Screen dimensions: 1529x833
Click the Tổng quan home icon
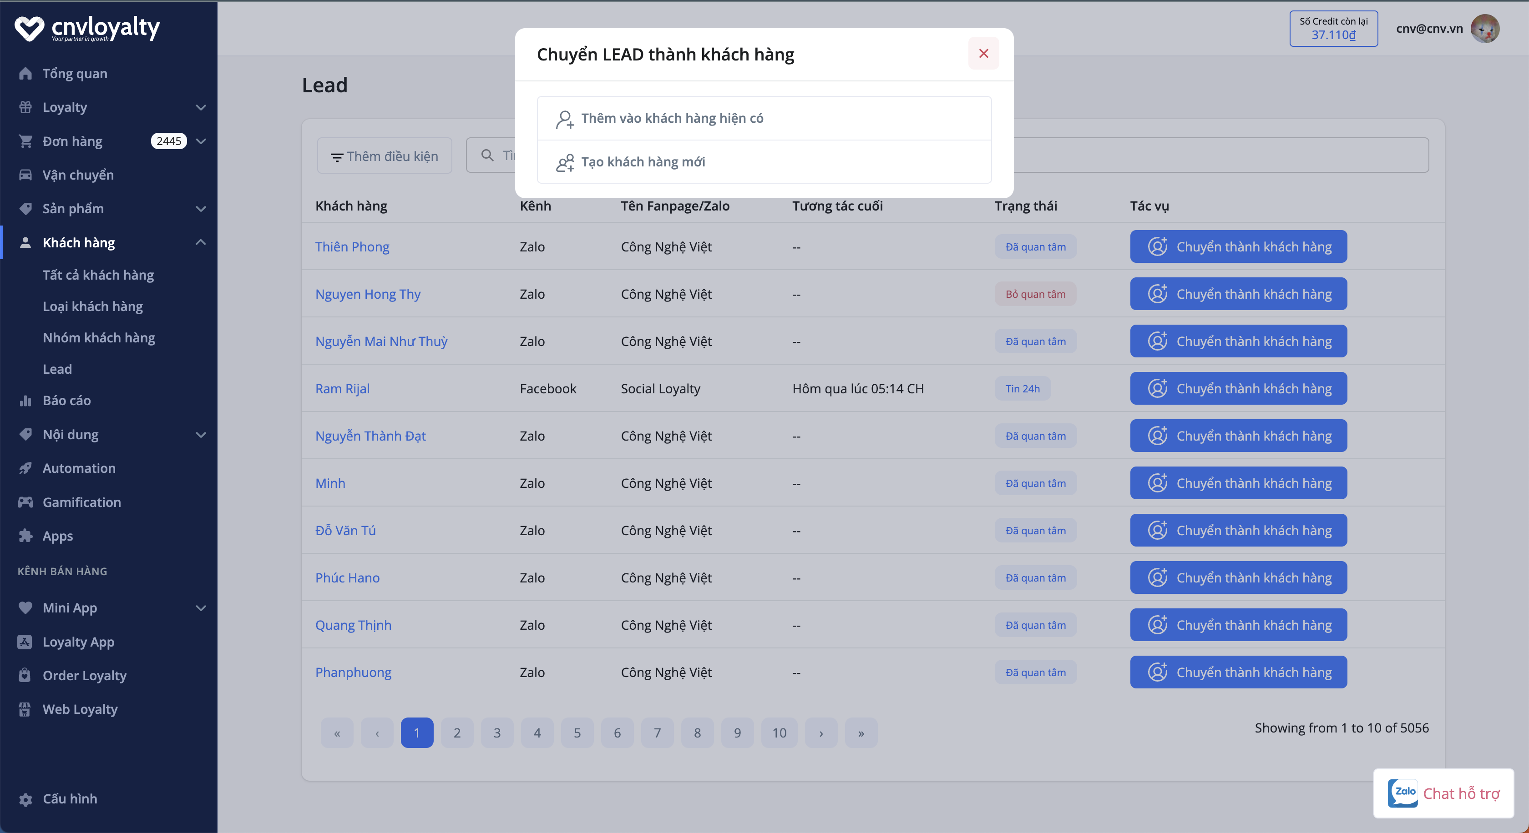(25, 74)
